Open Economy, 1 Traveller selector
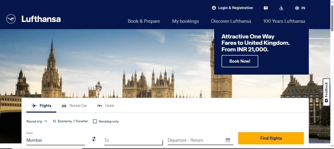 pyautogui.click(x=70, y=121)
